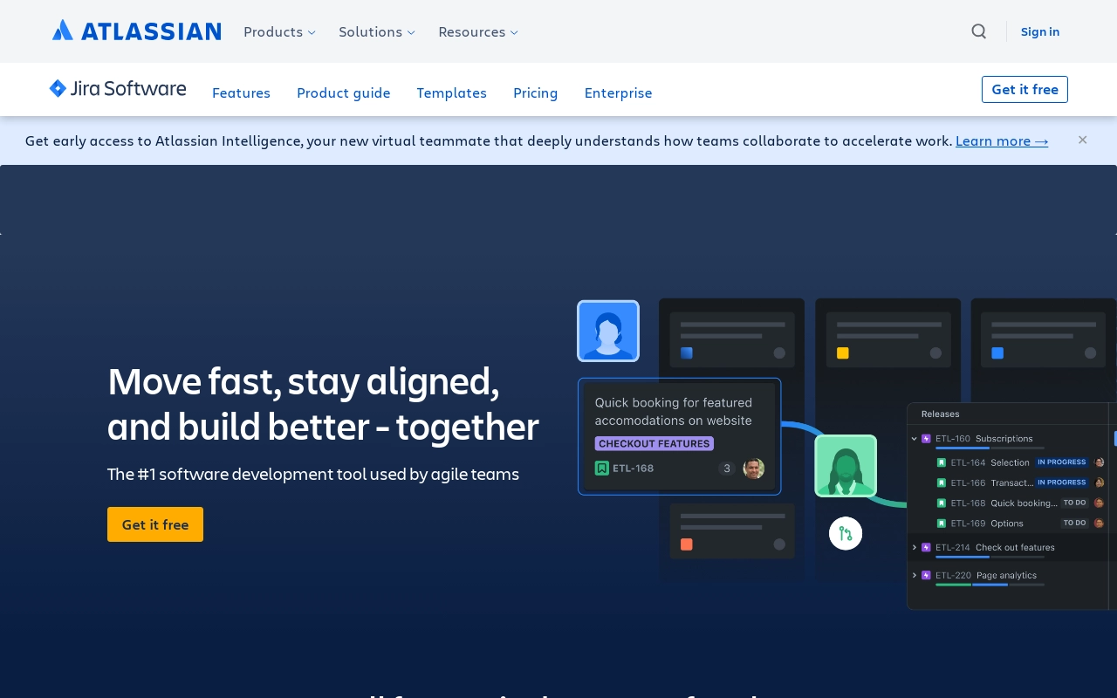Image resolution: width=1117 pixels, height=698 pixels.
Task: Click the Sign in link
Action: pos(1040,31)
